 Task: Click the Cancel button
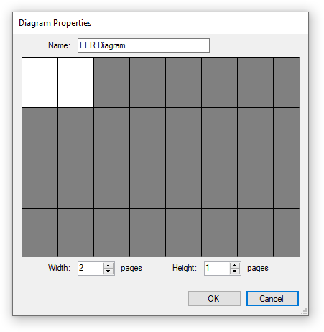(272, 298)
